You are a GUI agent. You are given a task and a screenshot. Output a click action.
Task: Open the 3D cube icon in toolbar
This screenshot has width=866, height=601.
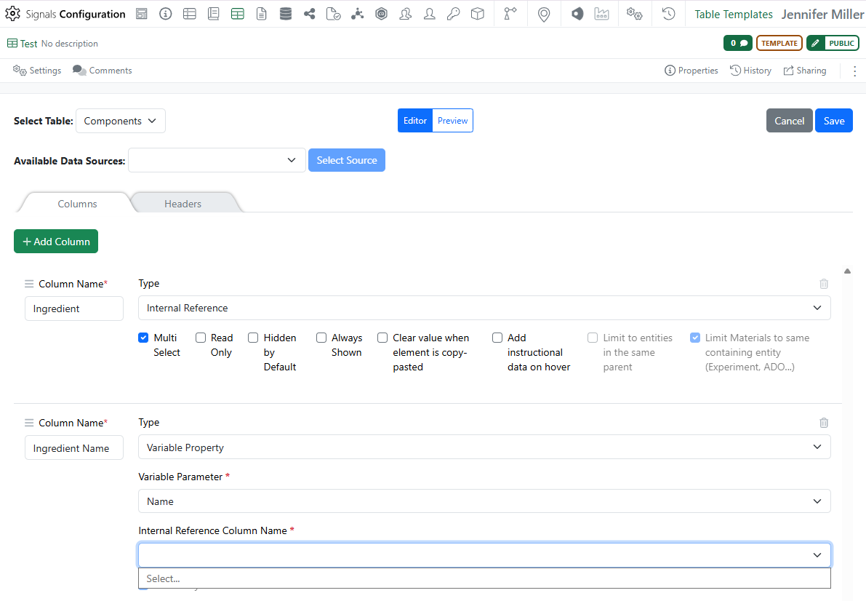(478, 14)
